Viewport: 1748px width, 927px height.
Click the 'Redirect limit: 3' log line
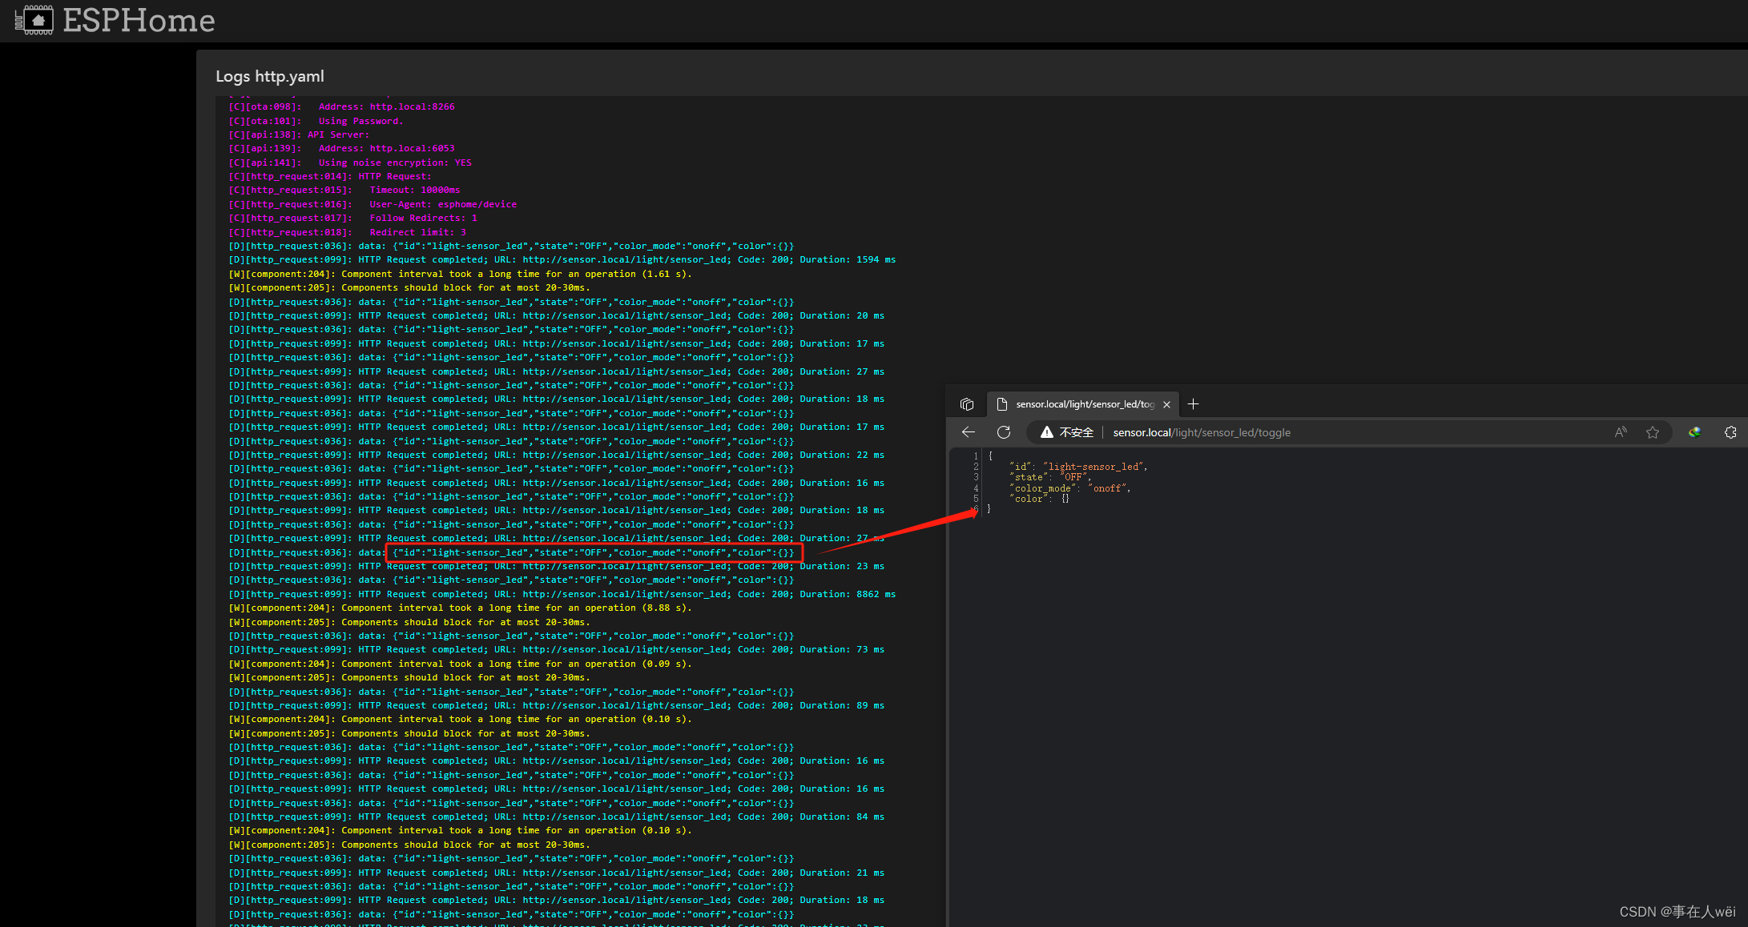[348, 232]
